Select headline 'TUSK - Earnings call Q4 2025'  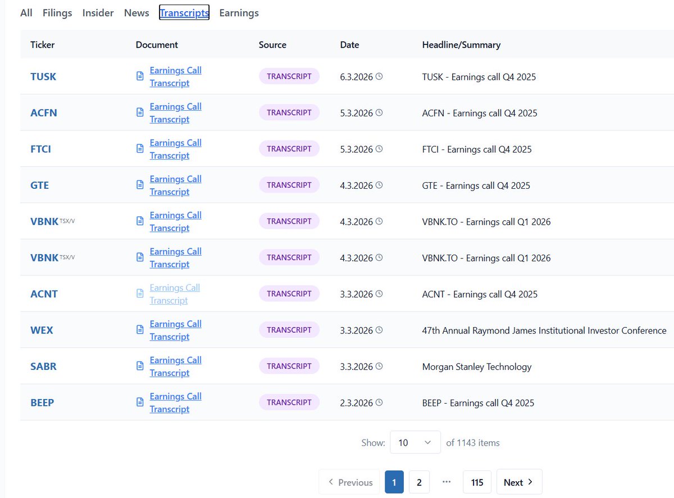[479, 76]
